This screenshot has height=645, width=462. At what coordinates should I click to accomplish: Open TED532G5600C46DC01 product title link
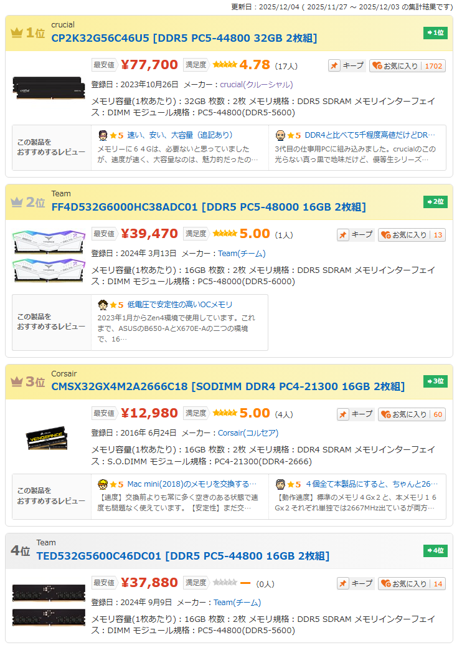point(183,556)
